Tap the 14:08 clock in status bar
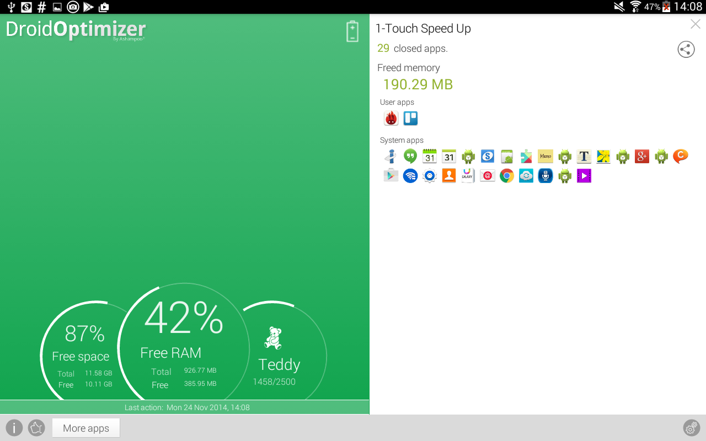 click(688, 7)
